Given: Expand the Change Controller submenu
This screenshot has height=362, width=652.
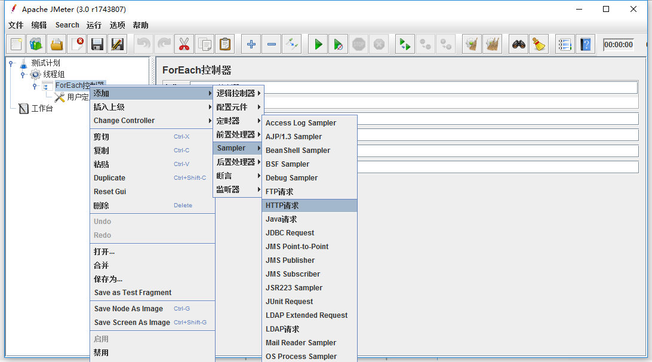Looking at the screenshot, I should coord(152,121).
